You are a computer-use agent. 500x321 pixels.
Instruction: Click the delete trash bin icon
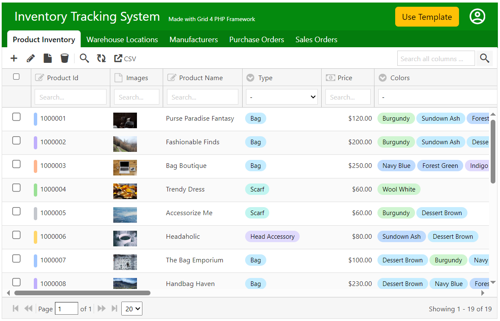point(64,59)
